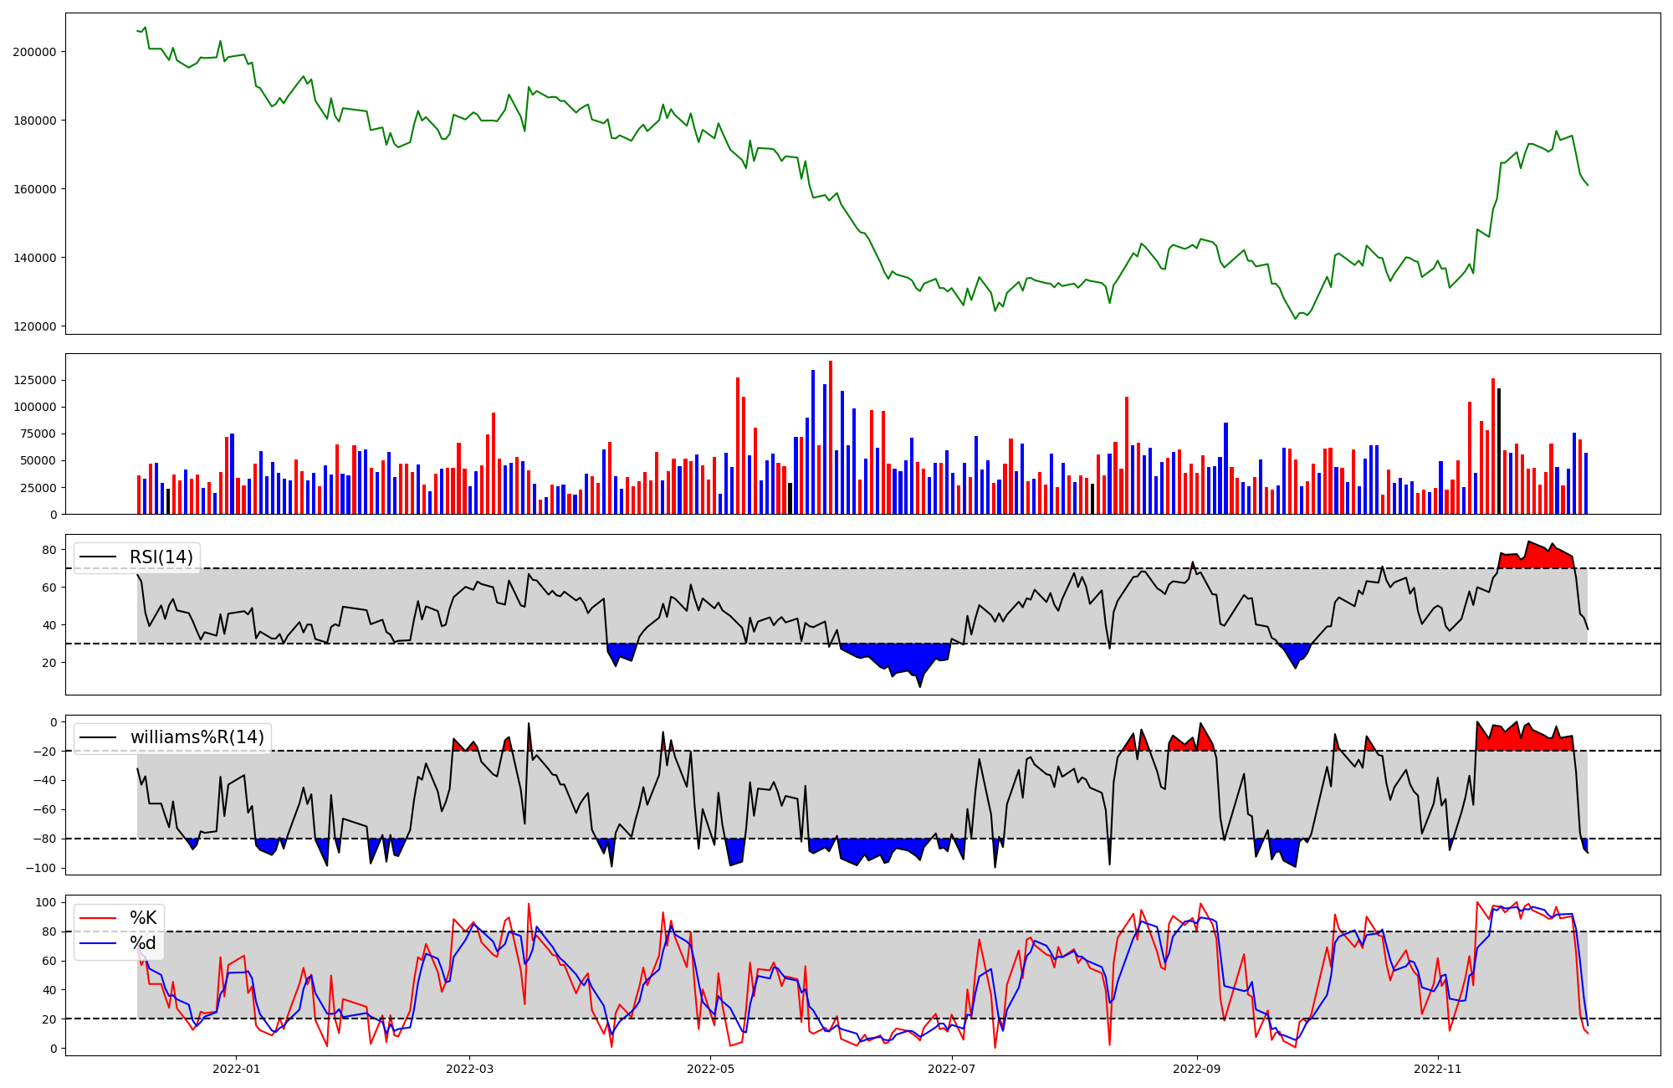The image size is (1673, 1088).
Task: Click the RSI(14) legend label
Action: [161, 557]
